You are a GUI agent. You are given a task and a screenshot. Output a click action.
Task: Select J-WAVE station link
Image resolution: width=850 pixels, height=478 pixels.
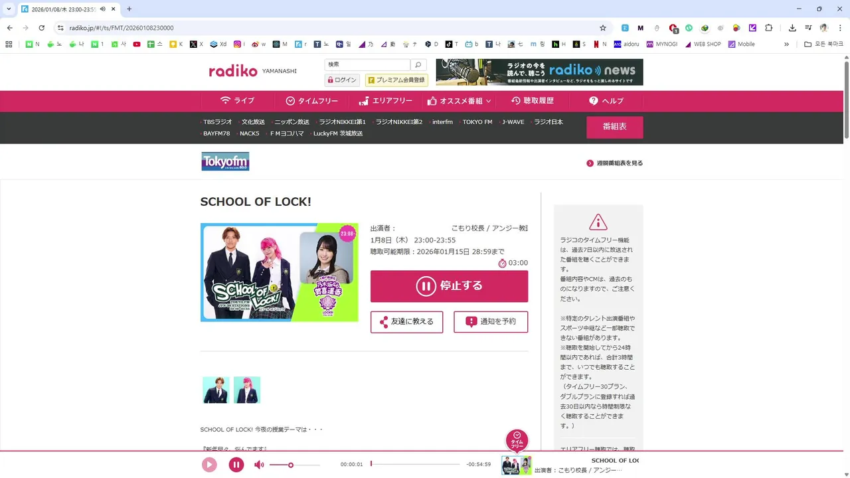coord(513,122)
